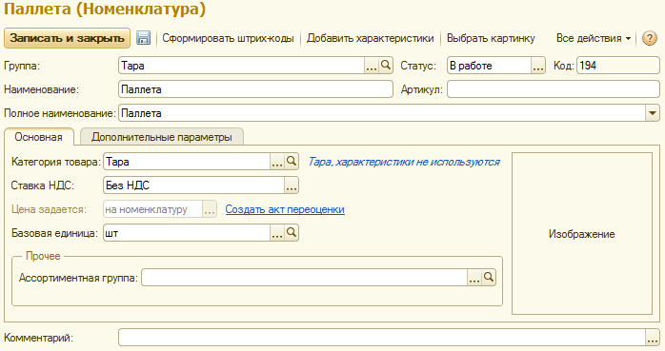The height and width of the screenshot is (351, 665).
Task: Click Записать и закрыть button
Action: pyautogui.click(x=67, y=38)
